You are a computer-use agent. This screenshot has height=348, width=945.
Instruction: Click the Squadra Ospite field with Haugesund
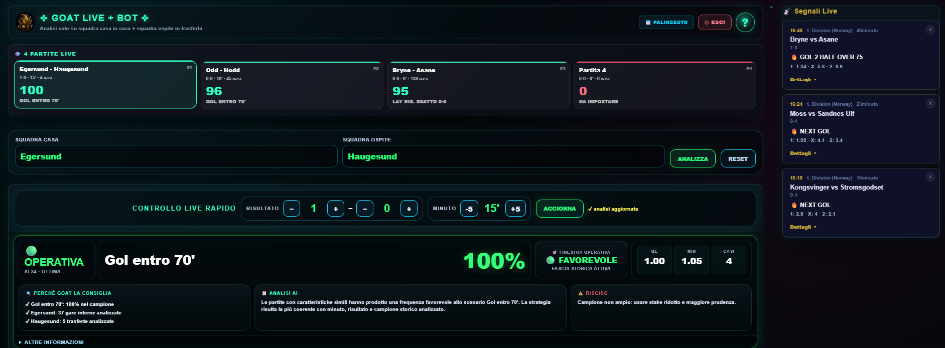coord(503,156)
